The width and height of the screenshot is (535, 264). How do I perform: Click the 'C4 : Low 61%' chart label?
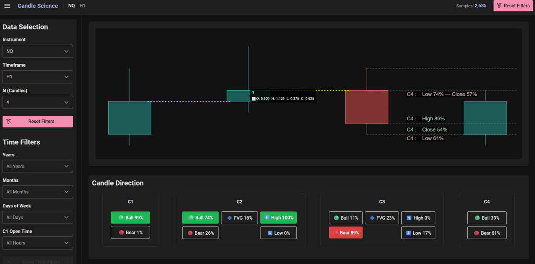click(425, 138)
